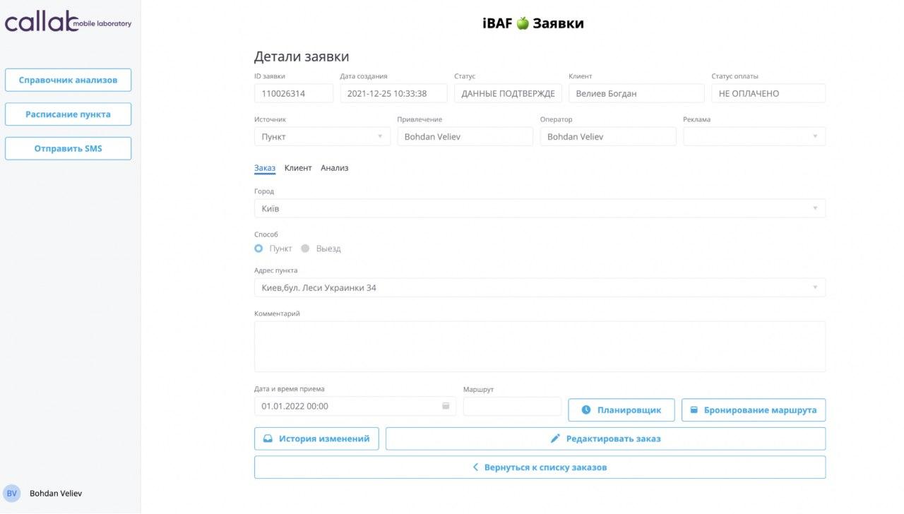Click the inbox icon on История изменений
904x514 pixels.
(268, 438)
